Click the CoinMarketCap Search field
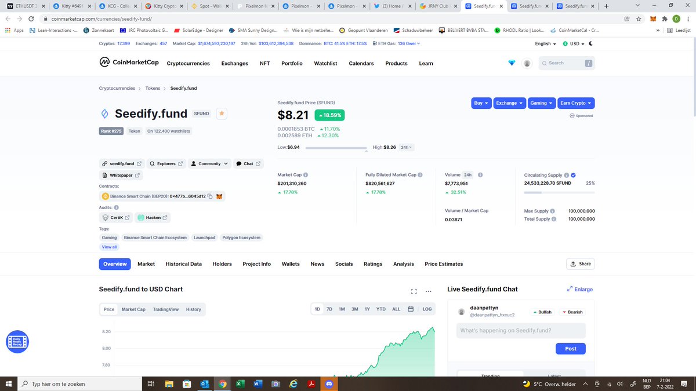 566,63
